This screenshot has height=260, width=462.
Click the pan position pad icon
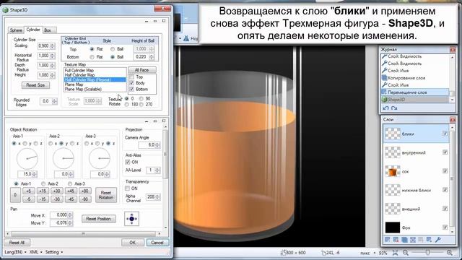[x=131, y=219]
